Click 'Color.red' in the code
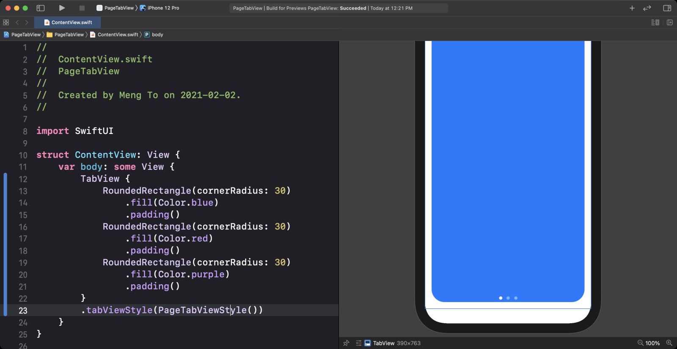The image size is (677, 349). pos(183,238)
